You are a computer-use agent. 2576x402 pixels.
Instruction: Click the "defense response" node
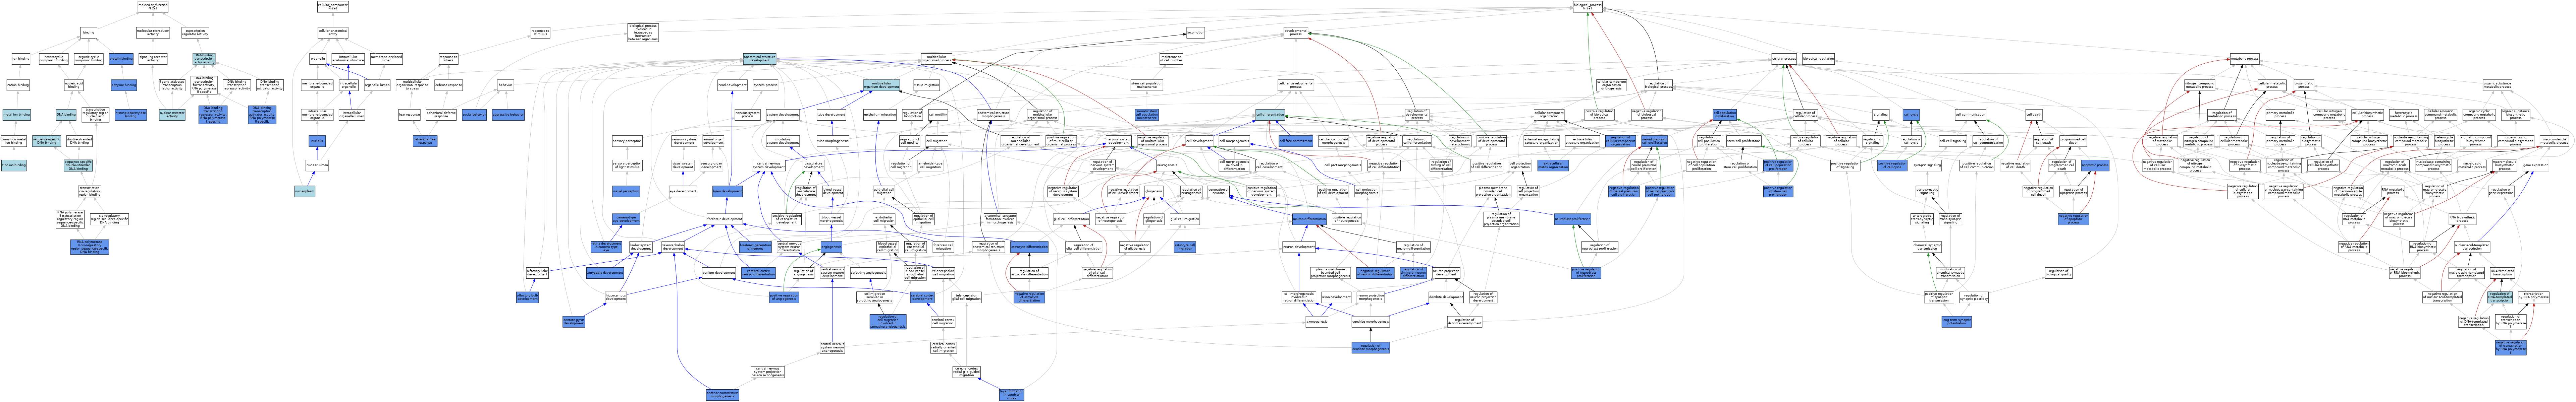coord(449,85)
